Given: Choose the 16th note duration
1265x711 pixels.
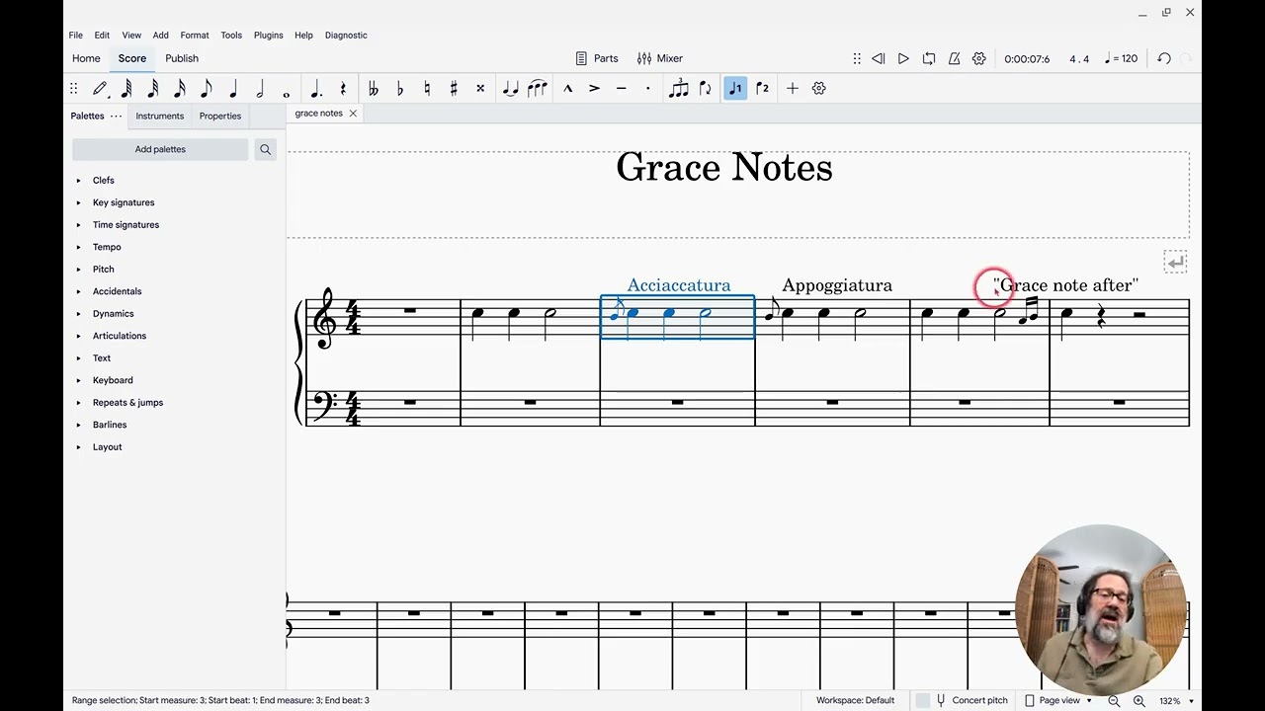Looking at the screenshot, I should coord(180,89).
